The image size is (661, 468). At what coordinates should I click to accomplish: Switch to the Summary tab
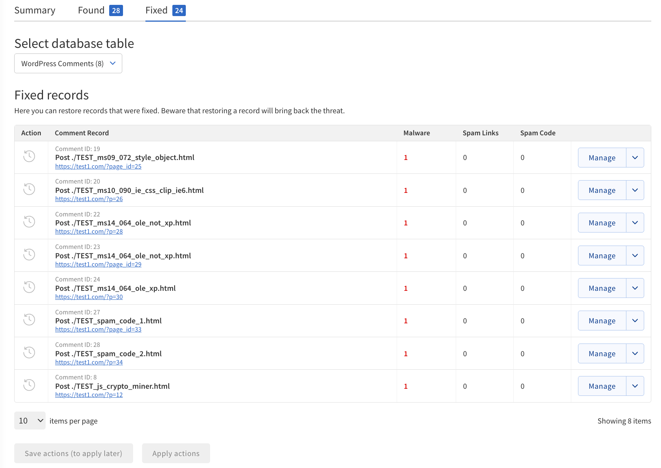pyautogui.click(x=35, y=10)
